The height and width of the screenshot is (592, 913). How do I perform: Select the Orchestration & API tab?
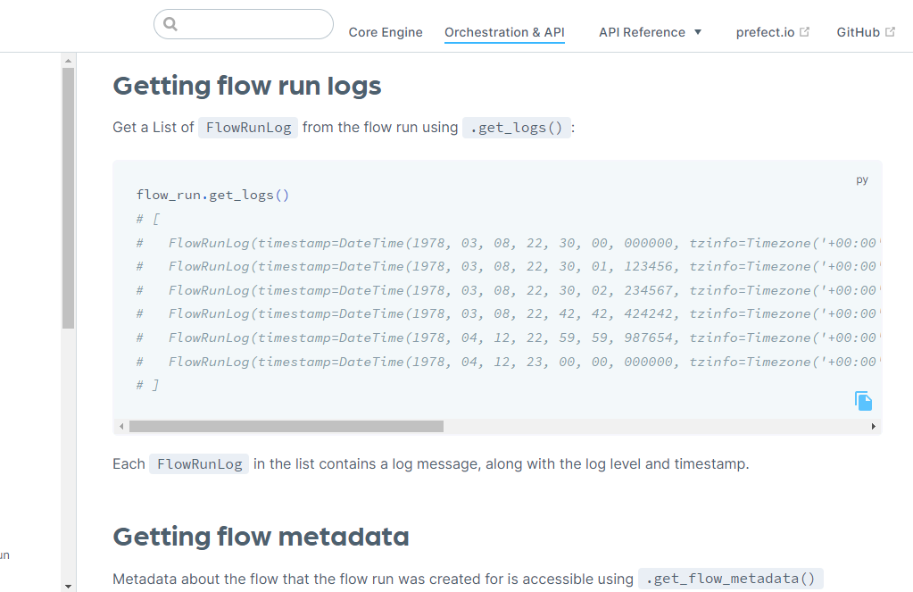(x=503, y=32)
